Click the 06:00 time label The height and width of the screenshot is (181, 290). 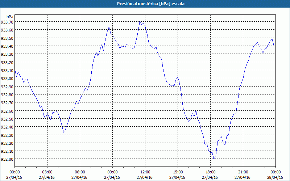pyautogui.click(x=80, y=172)
